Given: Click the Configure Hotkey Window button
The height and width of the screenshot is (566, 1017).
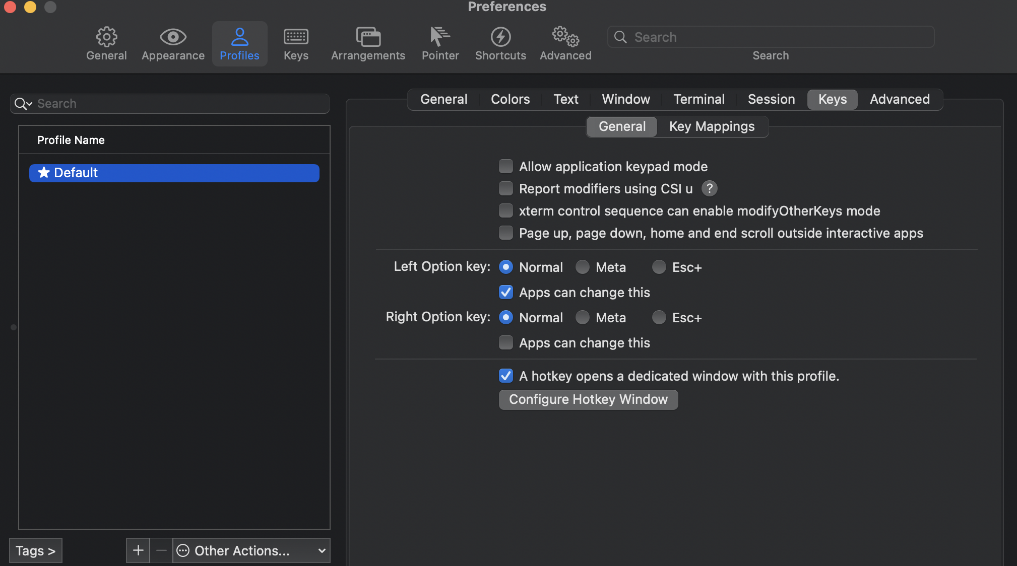Looking at the screenshot, I should tap(588, 399).
